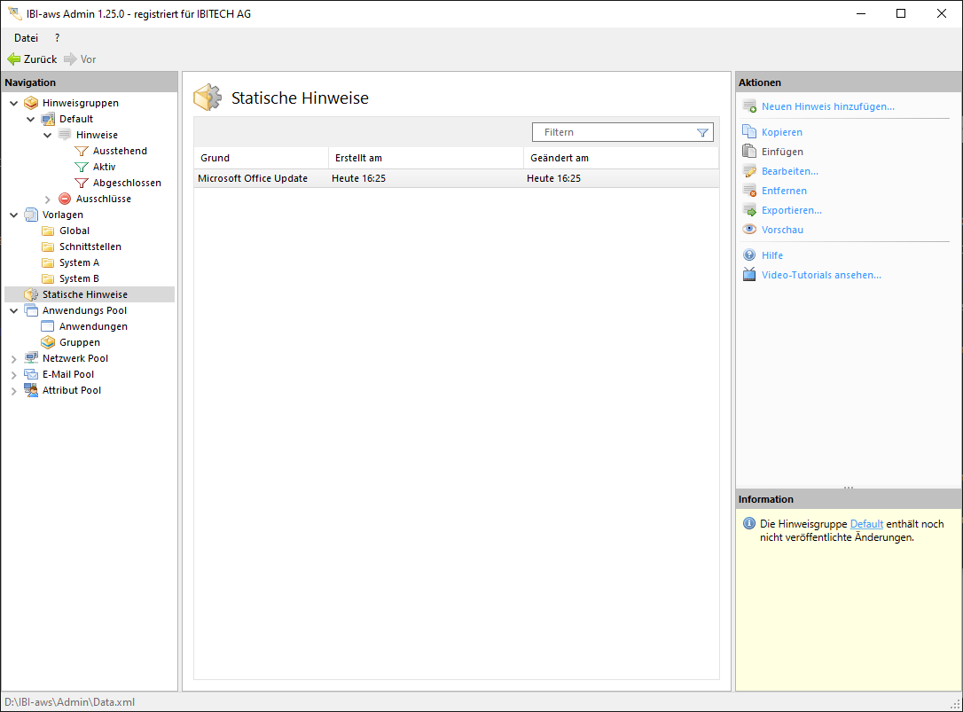Screen dimensions: 963x712
Task: Click the Exportieren icon in Aktionen
Action: (x=749, y=210)
